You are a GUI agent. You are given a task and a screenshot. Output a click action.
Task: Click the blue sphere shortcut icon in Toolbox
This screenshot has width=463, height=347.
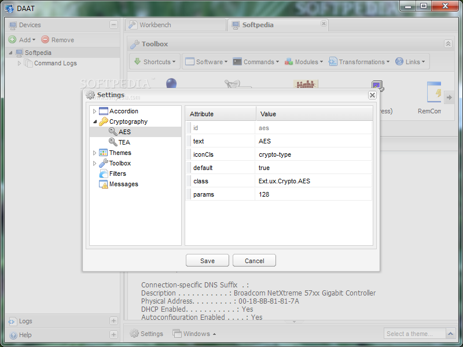(x=171, y=83)
